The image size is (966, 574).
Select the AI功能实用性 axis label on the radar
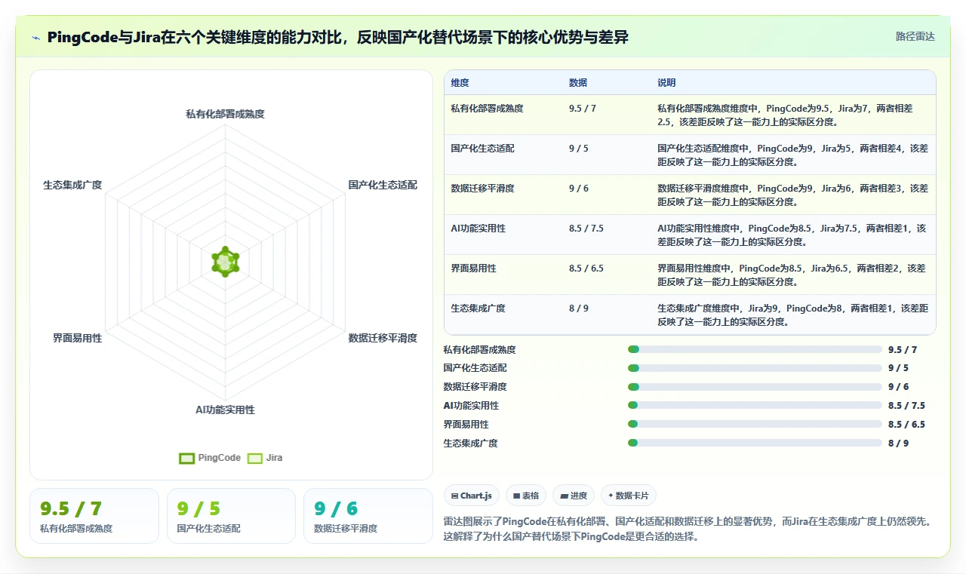(x=225, y=410)
